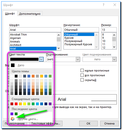Viewport: 122px width, 130px height.
Task: Select the "Шрифт" tab
Action: pos(10,13)
